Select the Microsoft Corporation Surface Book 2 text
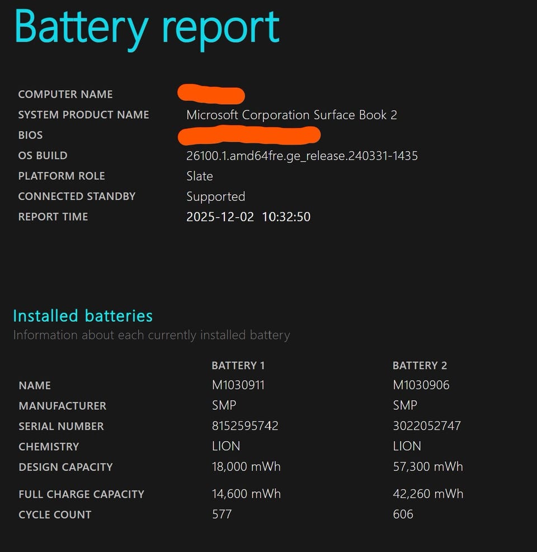This screenshot has height=552, width=537. point(291,115)
